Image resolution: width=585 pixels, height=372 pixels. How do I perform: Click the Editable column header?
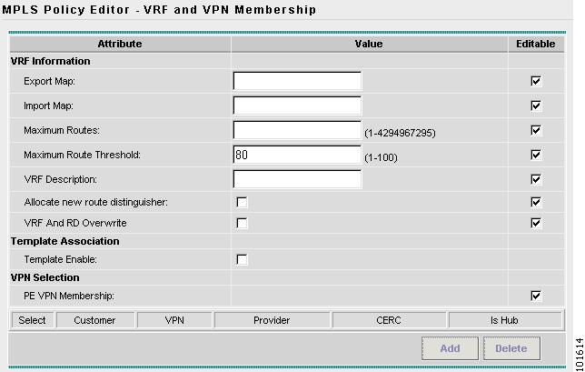click(536, 44)
